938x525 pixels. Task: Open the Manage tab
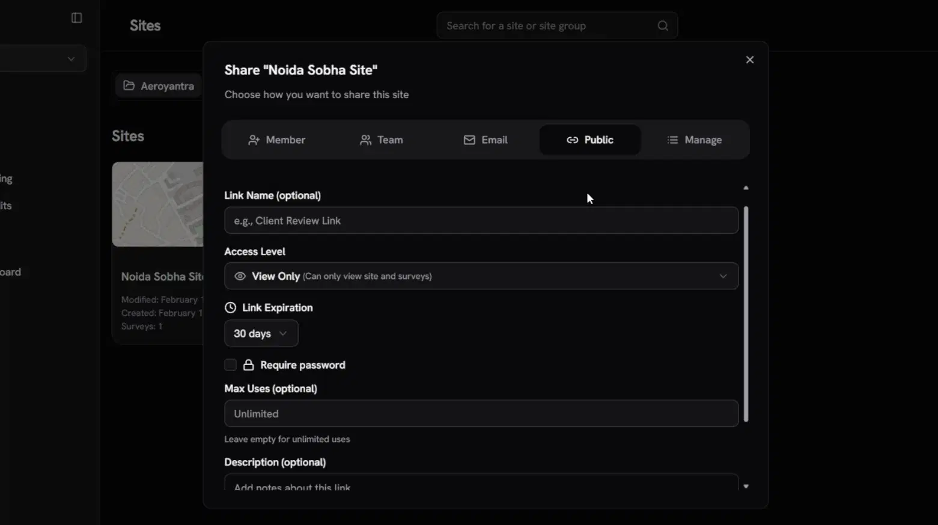point(695,140)
